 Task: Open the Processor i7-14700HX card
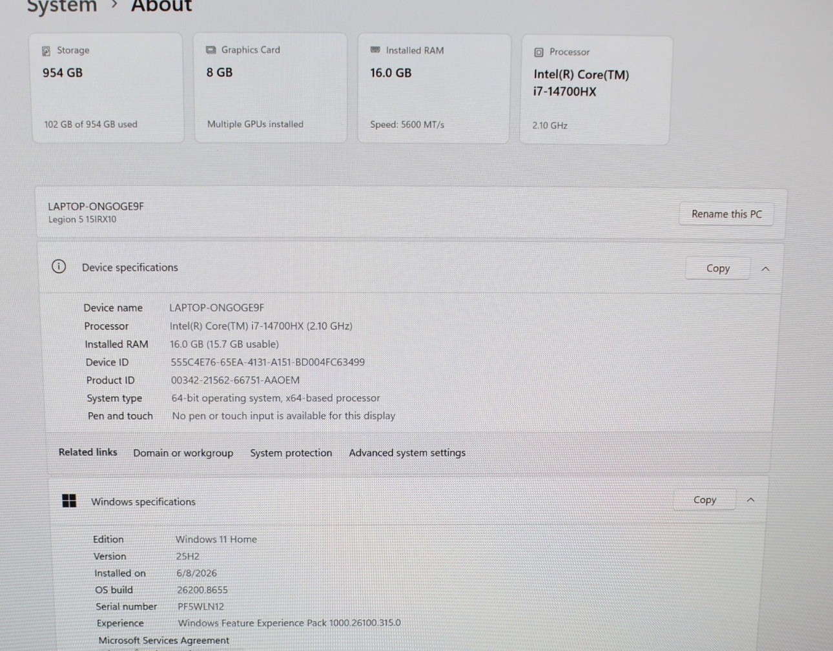(x=596, y=90)
